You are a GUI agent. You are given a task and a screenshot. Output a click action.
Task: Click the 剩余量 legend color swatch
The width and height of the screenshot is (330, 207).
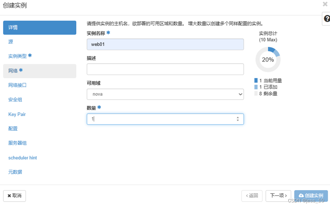tap(256, 94)
